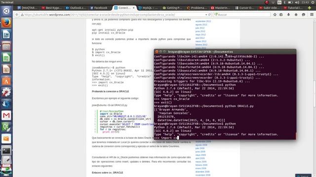Open LibreOffice Impress in the dock
The image size is (316, 177).
[6, 69]
